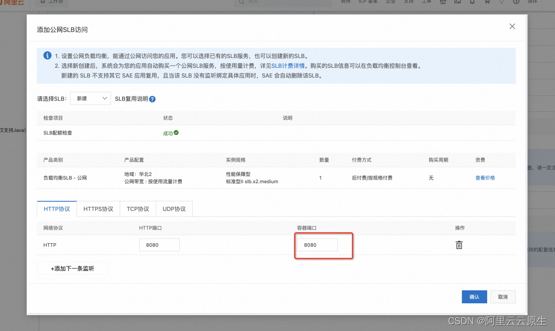Open the 请选择SLB dropdown showing 新建

click(x=90, y=99)
